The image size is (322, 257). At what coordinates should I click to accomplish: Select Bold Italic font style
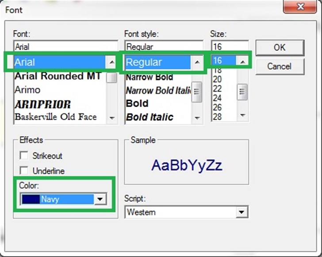[149, 117]
